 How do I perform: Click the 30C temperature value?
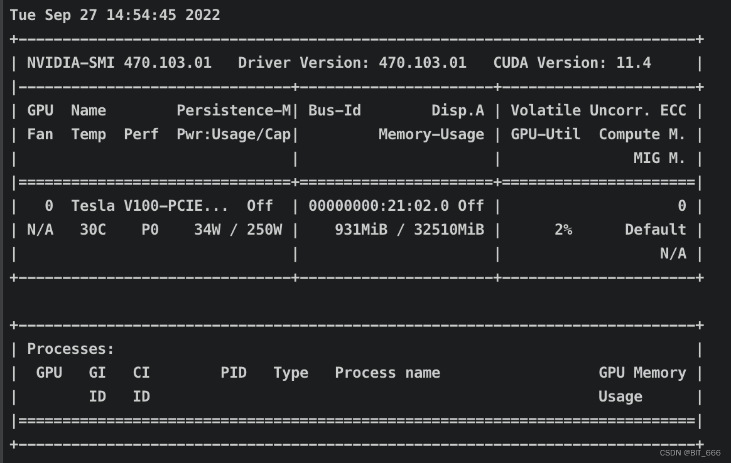pos(93,230)
